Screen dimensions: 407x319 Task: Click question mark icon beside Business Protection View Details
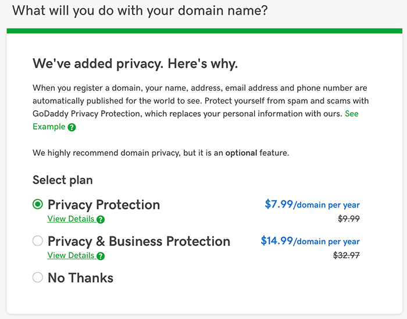tap(101, 256)
